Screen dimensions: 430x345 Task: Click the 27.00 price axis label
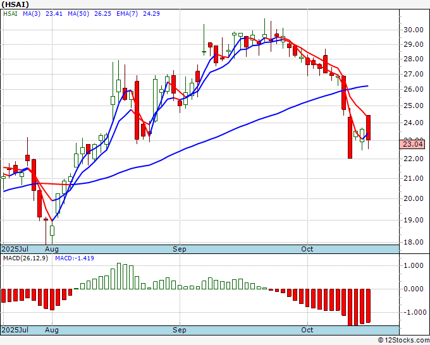tap(414, 74)
